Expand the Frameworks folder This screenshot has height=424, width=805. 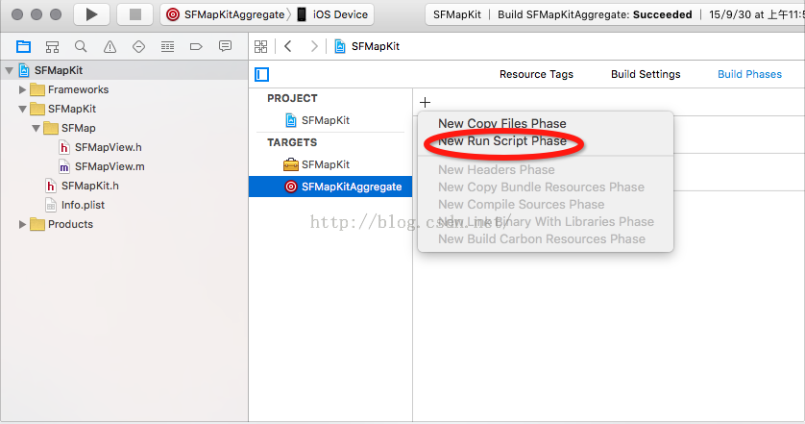[x=23, y=89]
